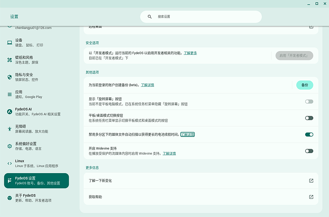Click the brush icon beside 壁纸和风格

pos(10,60)
